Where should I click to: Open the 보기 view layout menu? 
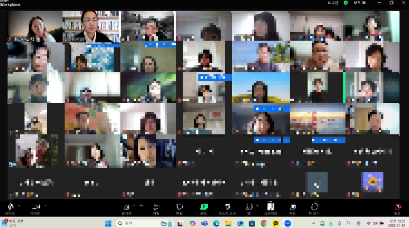point(360,3)
